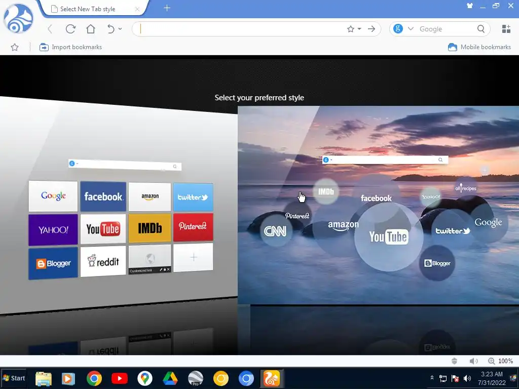Open YouTube taskbar shortcut
Viewport: 519px width, 389px height.
click(120, 378)
